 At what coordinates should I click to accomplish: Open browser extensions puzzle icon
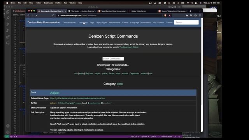coord(187,16)
